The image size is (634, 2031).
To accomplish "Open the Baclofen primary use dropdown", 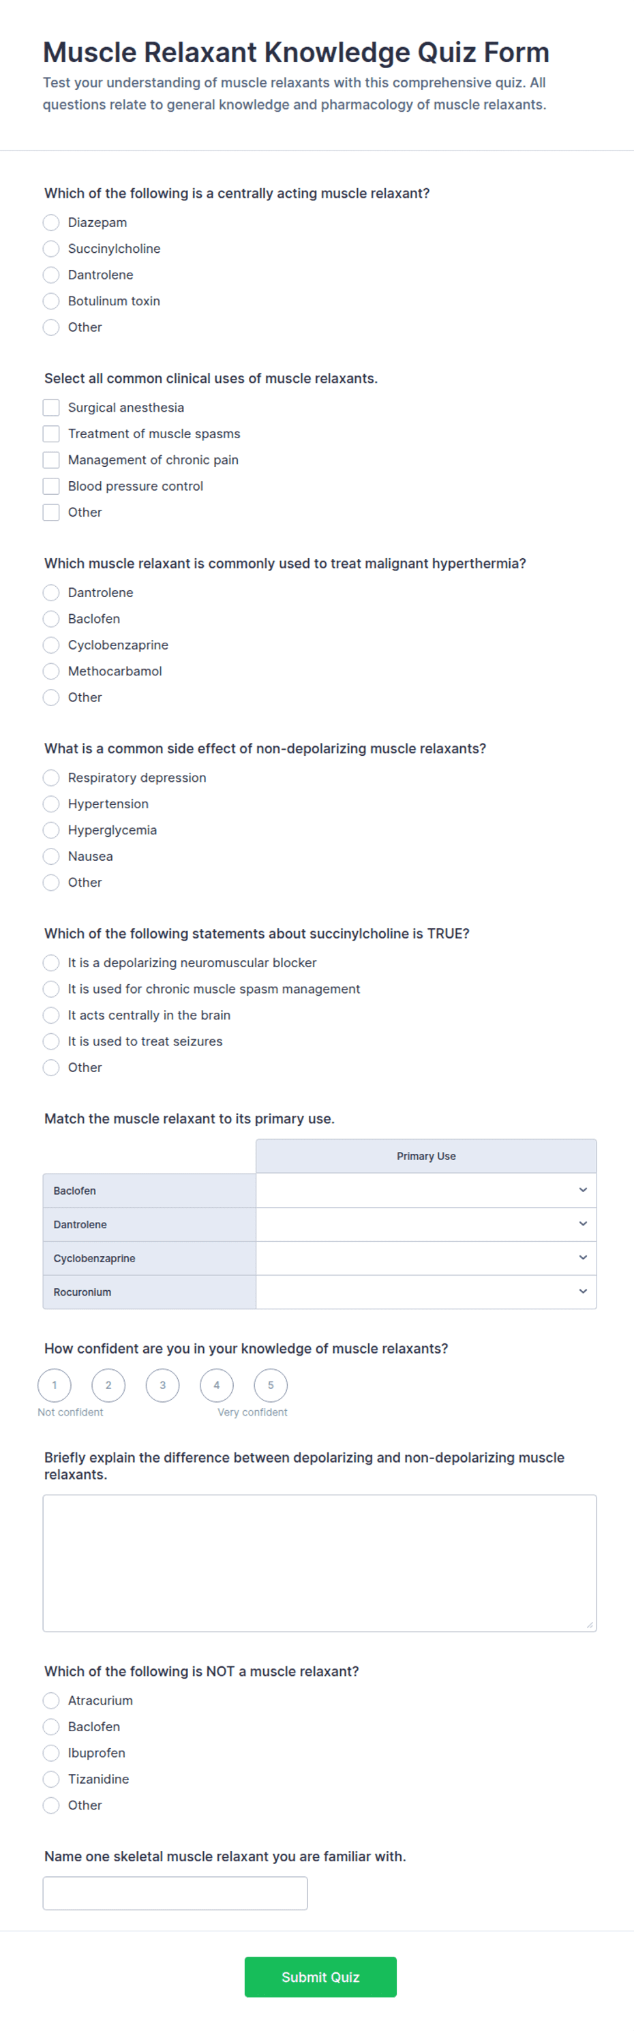I will 426,1191.
